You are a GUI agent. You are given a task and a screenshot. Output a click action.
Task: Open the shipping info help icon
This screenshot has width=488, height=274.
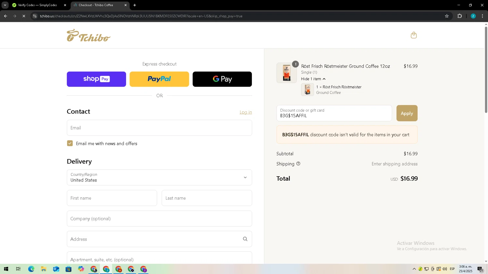tap(298, 164)
